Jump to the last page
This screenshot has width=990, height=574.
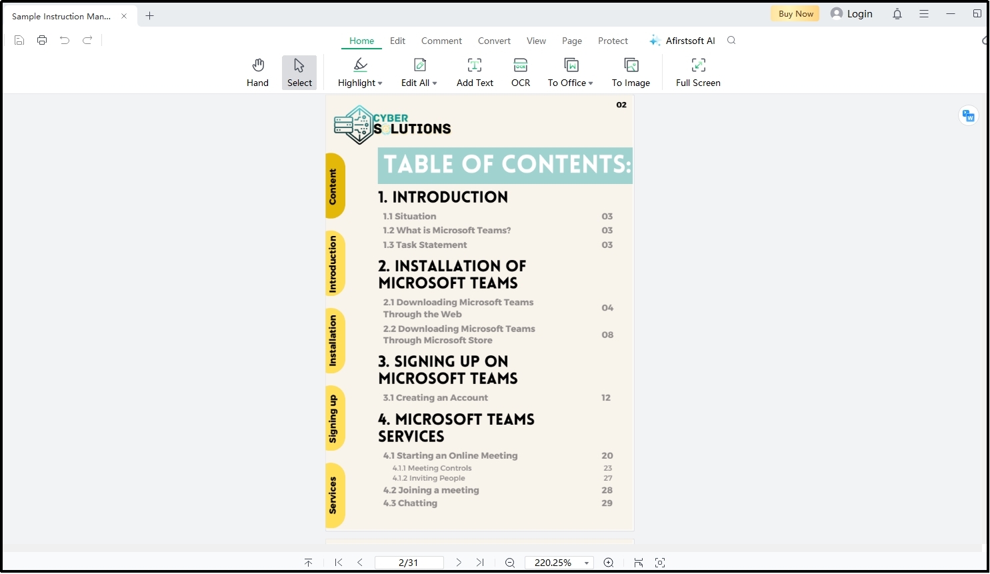pos(480,563)
